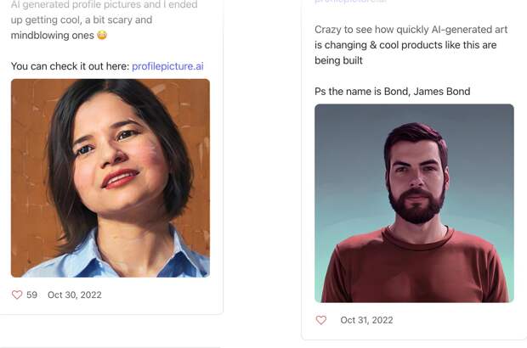Click the 'up getting cool, a bit scary' line
Screen dimensions: 527x348
[82, 20]
